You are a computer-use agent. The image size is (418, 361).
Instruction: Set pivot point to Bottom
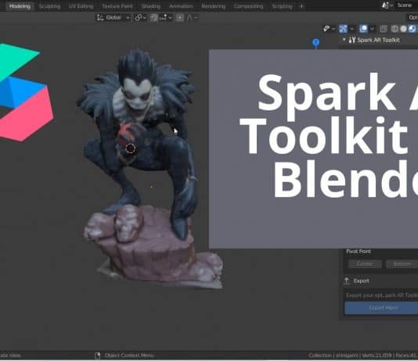point(402,264)
